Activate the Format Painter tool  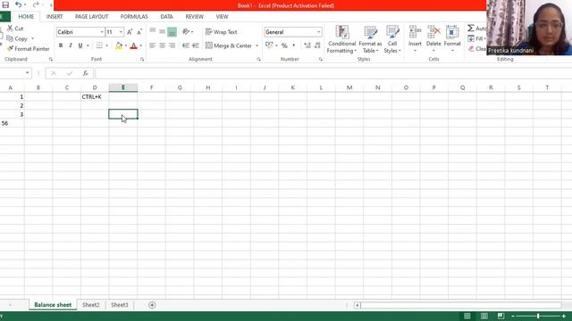28,48
